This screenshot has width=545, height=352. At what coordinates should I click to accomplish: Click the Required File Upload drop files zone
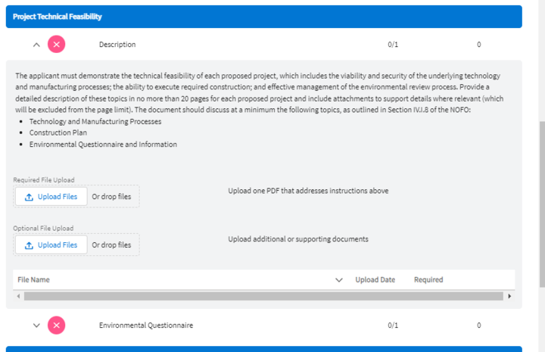[111, 197]
